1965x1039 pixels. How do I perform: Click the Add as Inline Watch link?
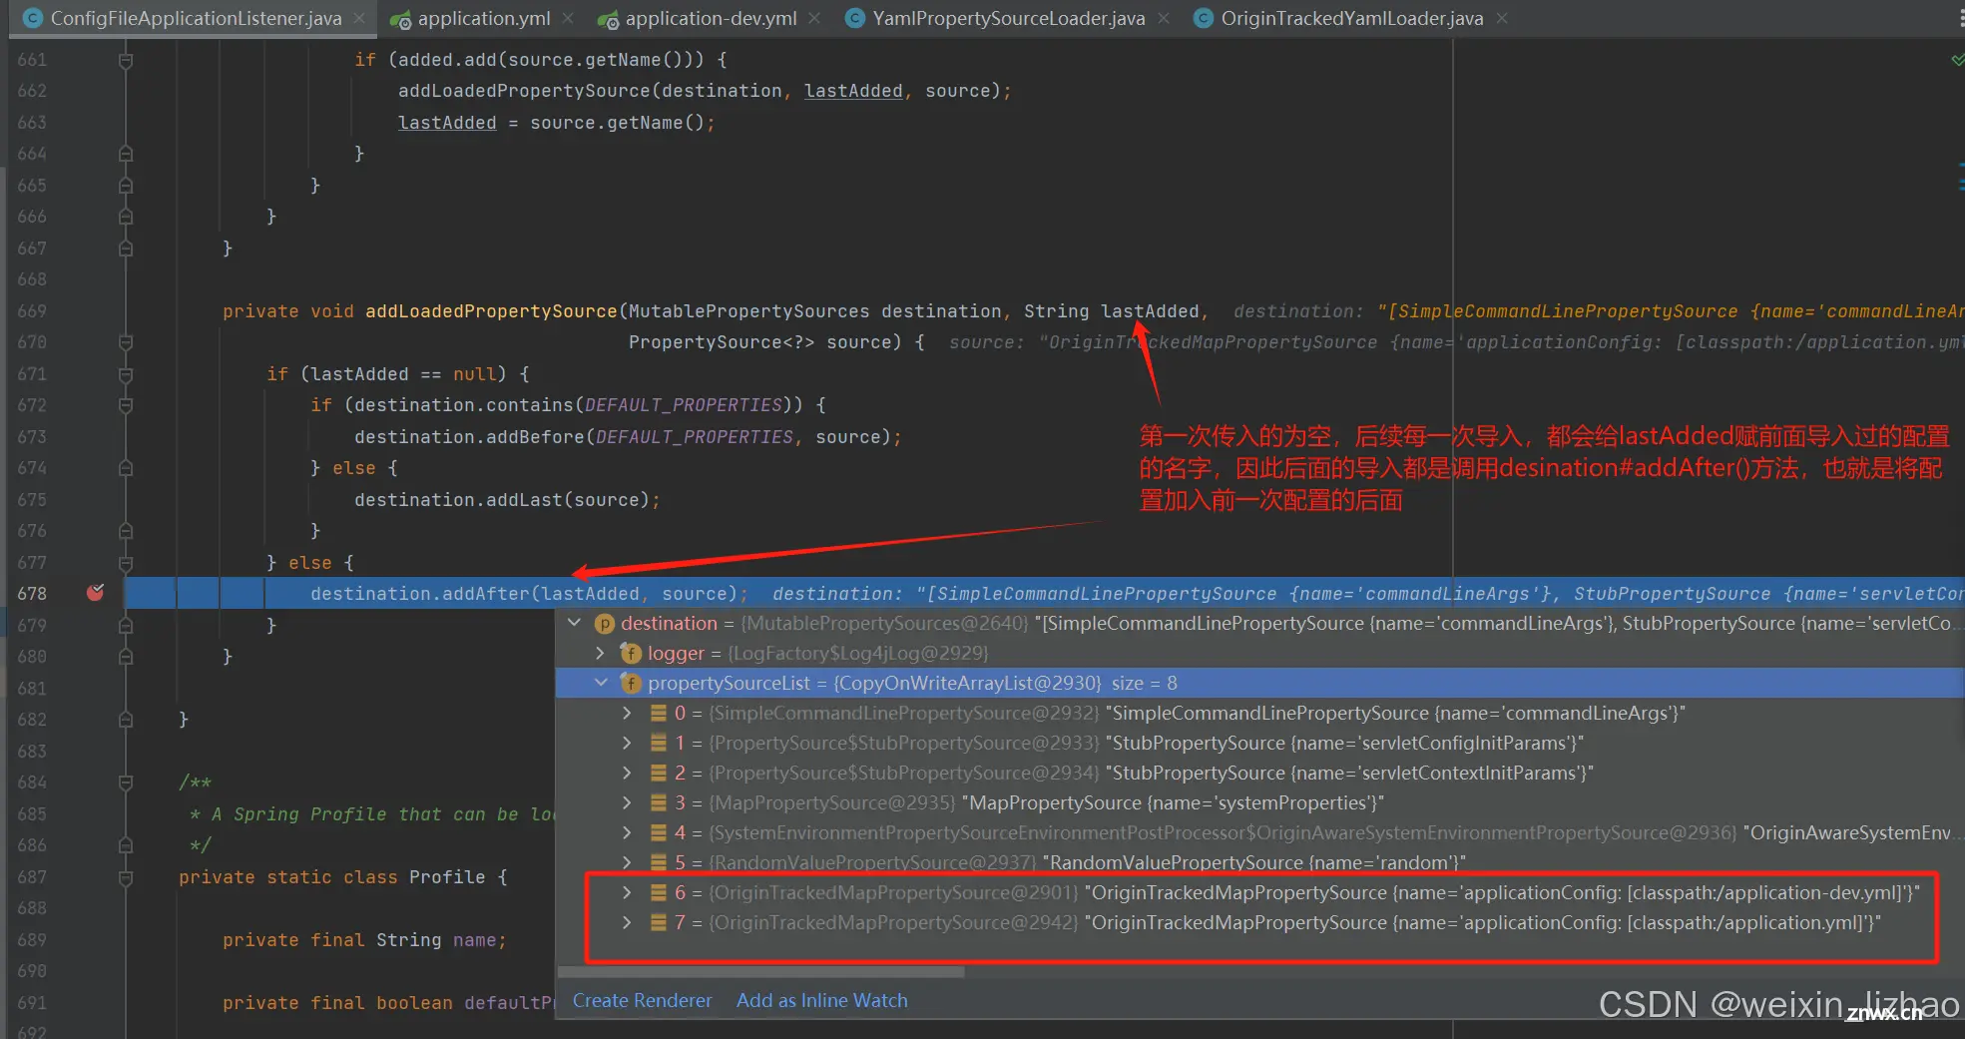[x=821, y=1000]
